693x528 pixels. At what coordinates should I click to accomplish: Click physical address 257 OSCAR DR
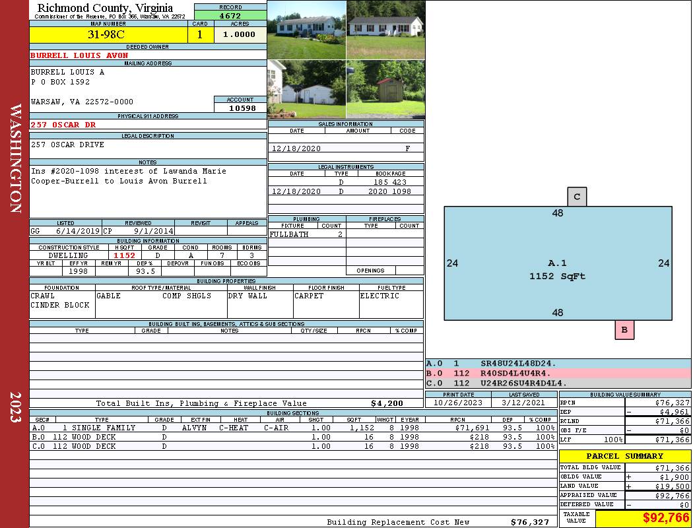[63, 125]
